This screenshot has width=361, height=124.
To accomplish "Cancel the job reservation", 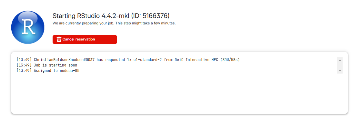I will [x=85, y=40].
